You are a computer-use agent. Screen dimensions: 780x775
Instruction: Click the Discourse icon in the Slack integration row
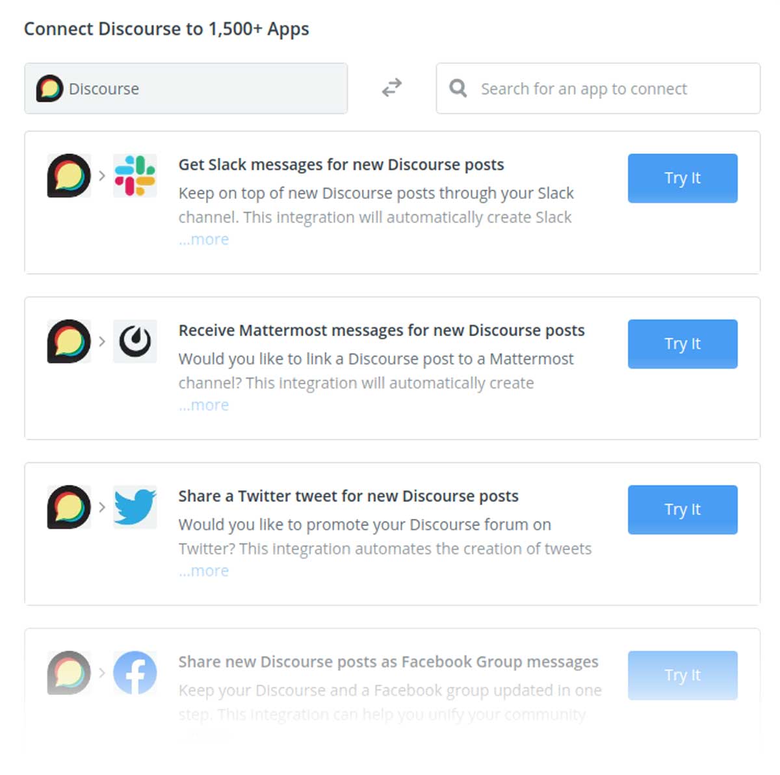68,176
